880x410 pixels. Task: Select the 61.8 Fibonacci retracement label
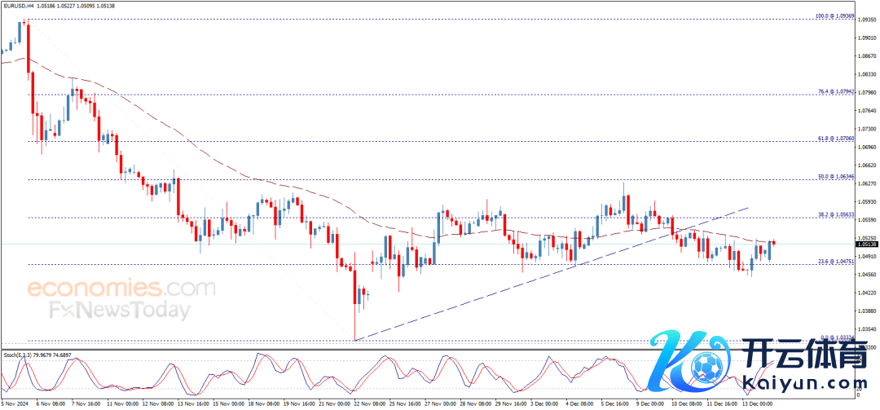click(835, 139)
